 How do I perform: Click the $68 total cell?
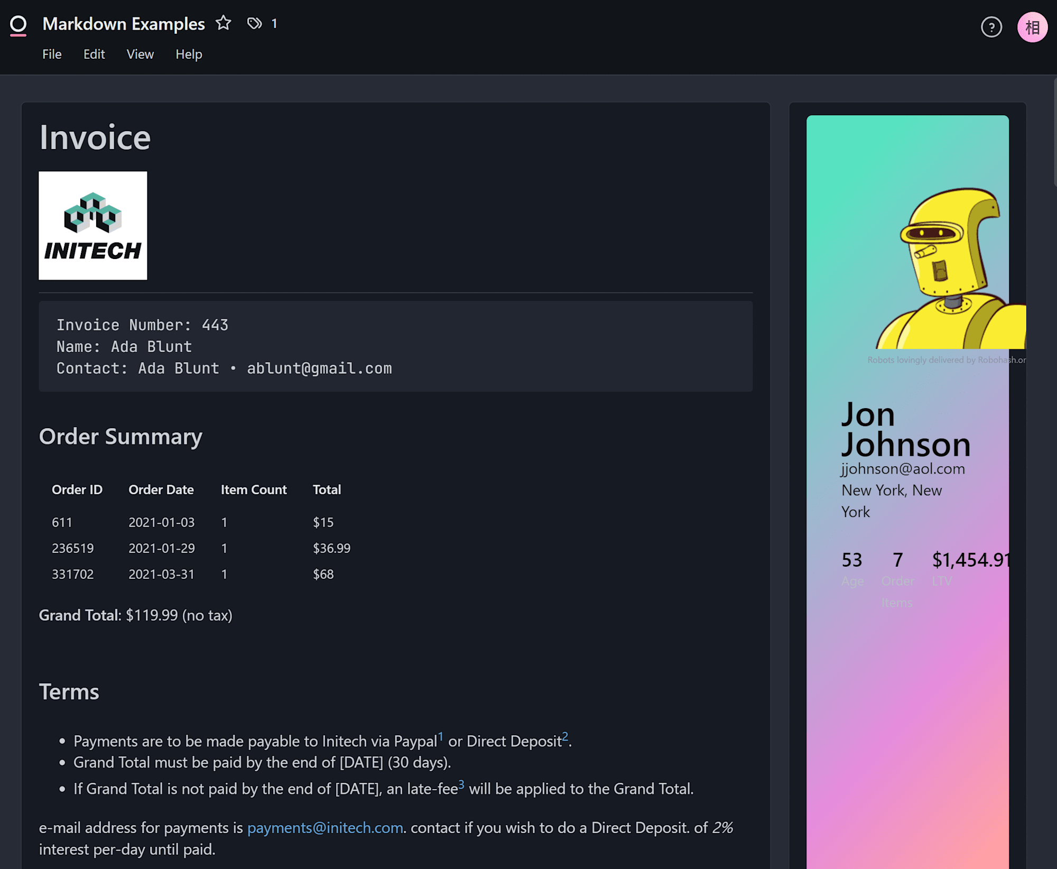point(323,574)
